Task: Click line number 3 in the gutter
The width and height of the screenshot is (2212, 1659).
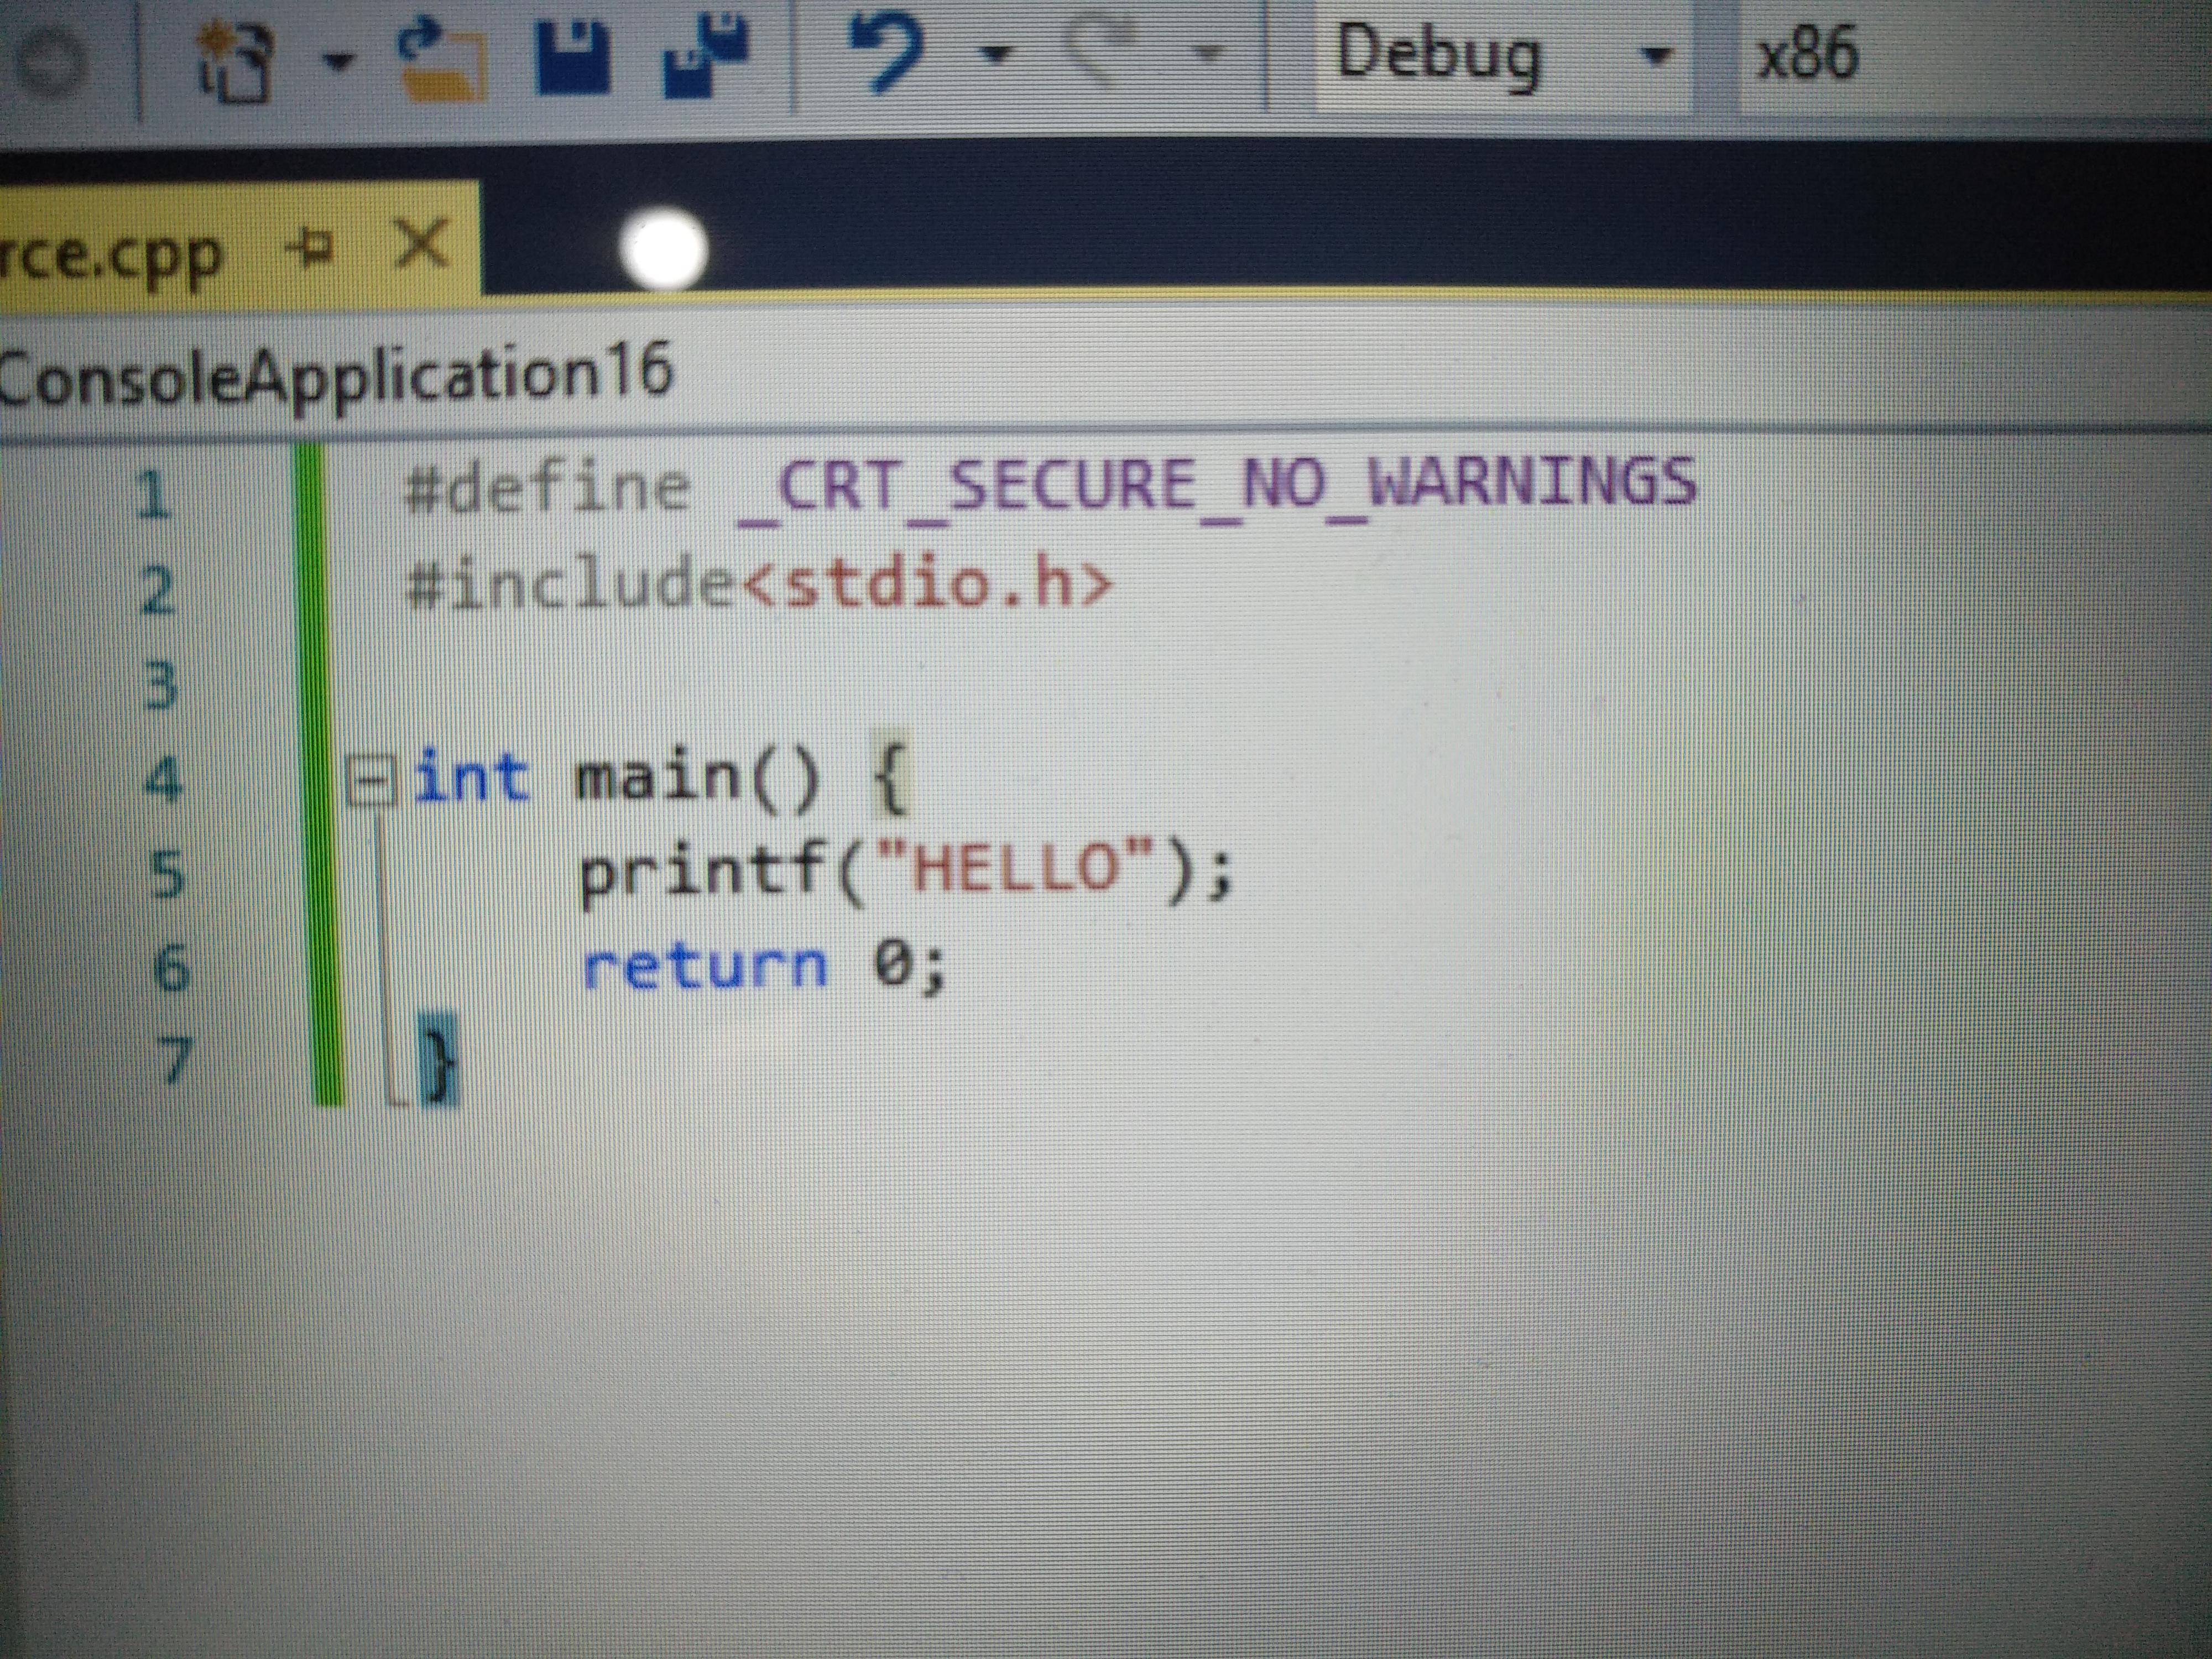Action: [x=160, y=686]
